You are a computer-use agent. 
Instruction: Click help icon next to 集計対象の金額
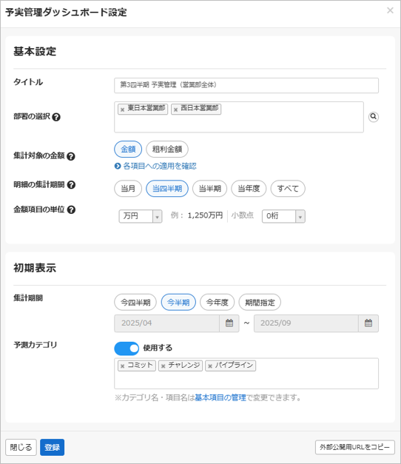click(71, 156)
